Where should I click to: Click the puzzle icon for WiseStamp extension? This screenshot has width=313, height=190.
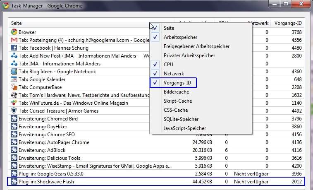coord(14,166)
